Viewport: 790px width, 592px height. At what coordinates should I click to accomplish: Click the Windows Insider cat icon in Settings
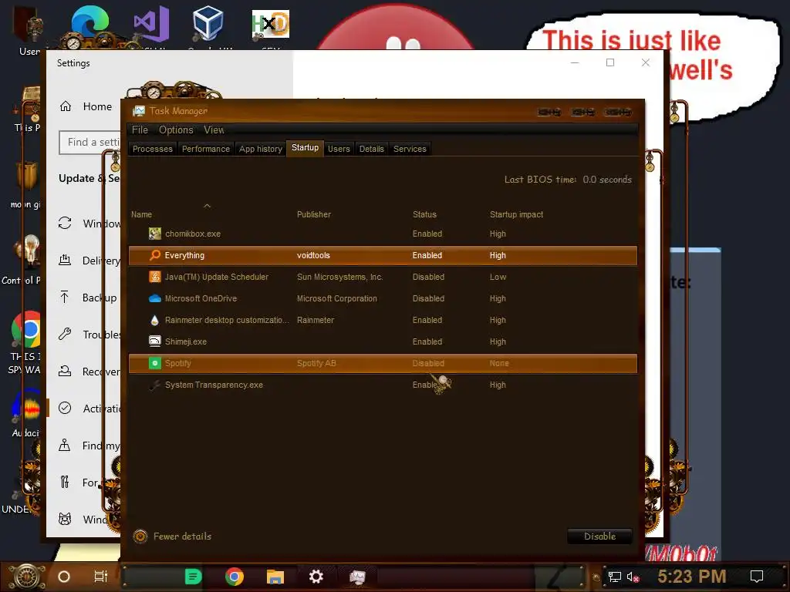click(x=65, y=519)
